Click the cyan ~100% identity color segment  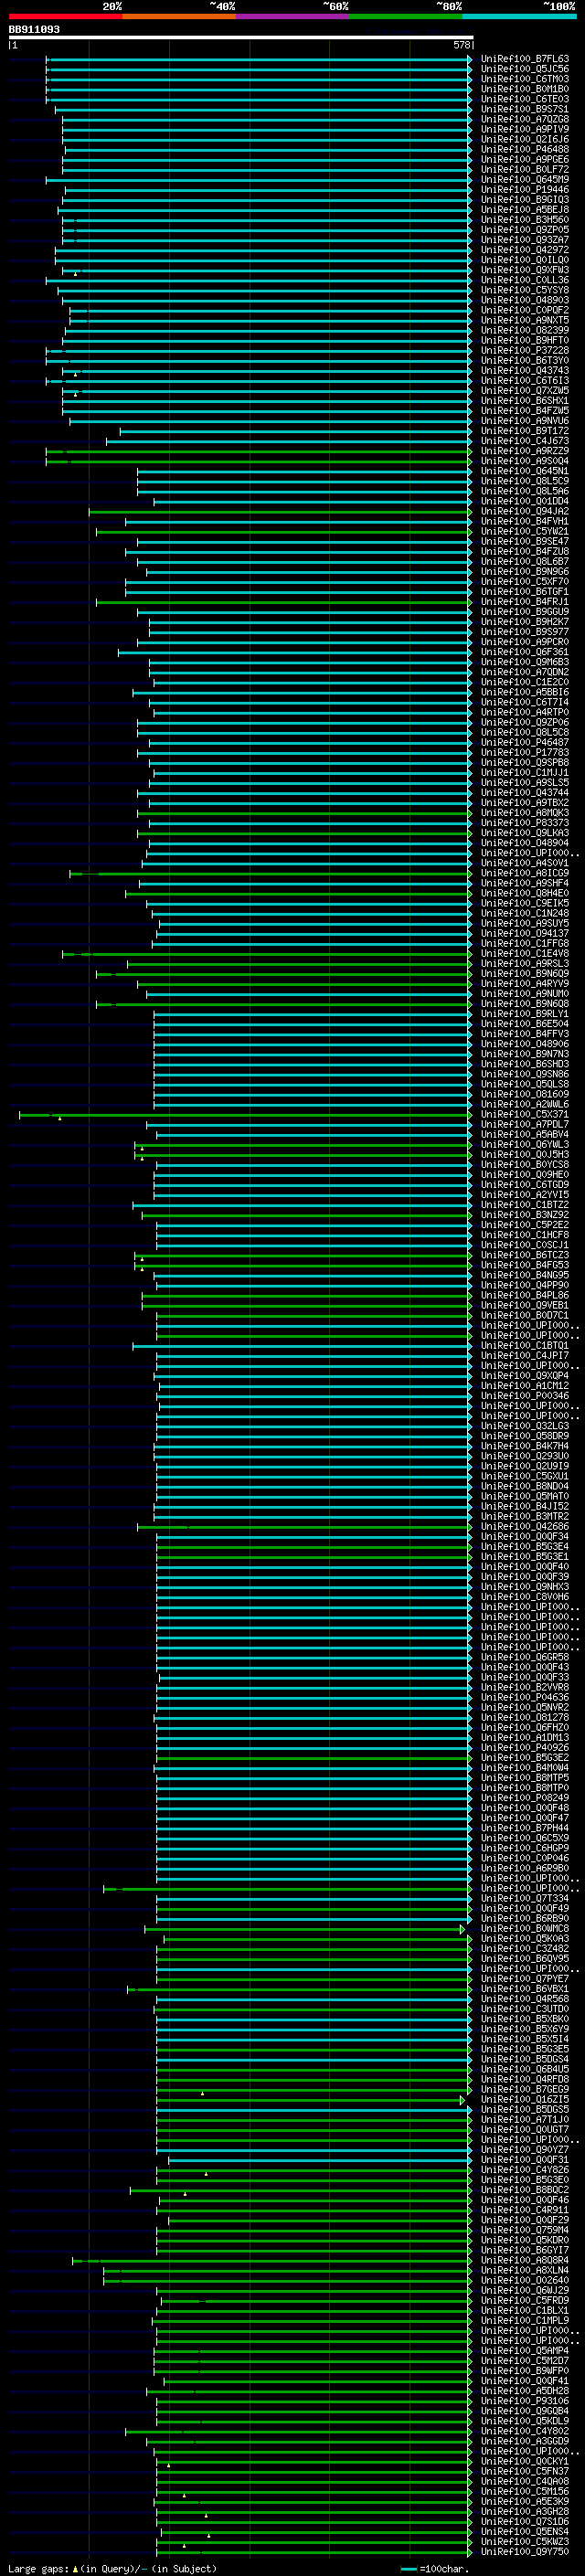[519, 16]
